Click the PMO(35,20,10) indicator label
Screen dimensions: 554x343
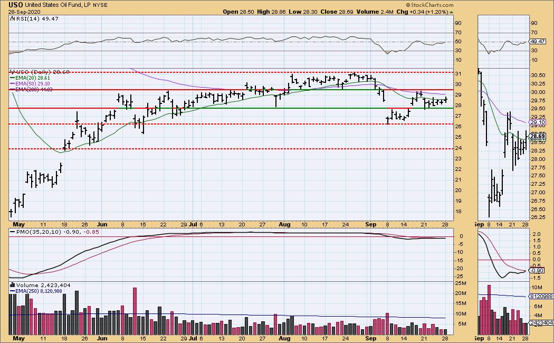tap(54, 232)
